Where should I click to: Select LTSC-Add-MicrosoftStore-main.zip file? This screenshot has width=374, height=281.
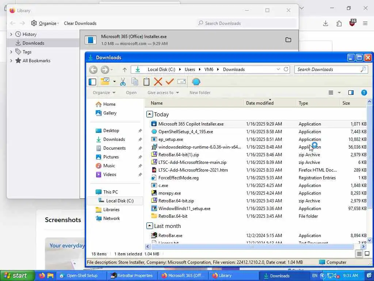(x=192, y=162)
